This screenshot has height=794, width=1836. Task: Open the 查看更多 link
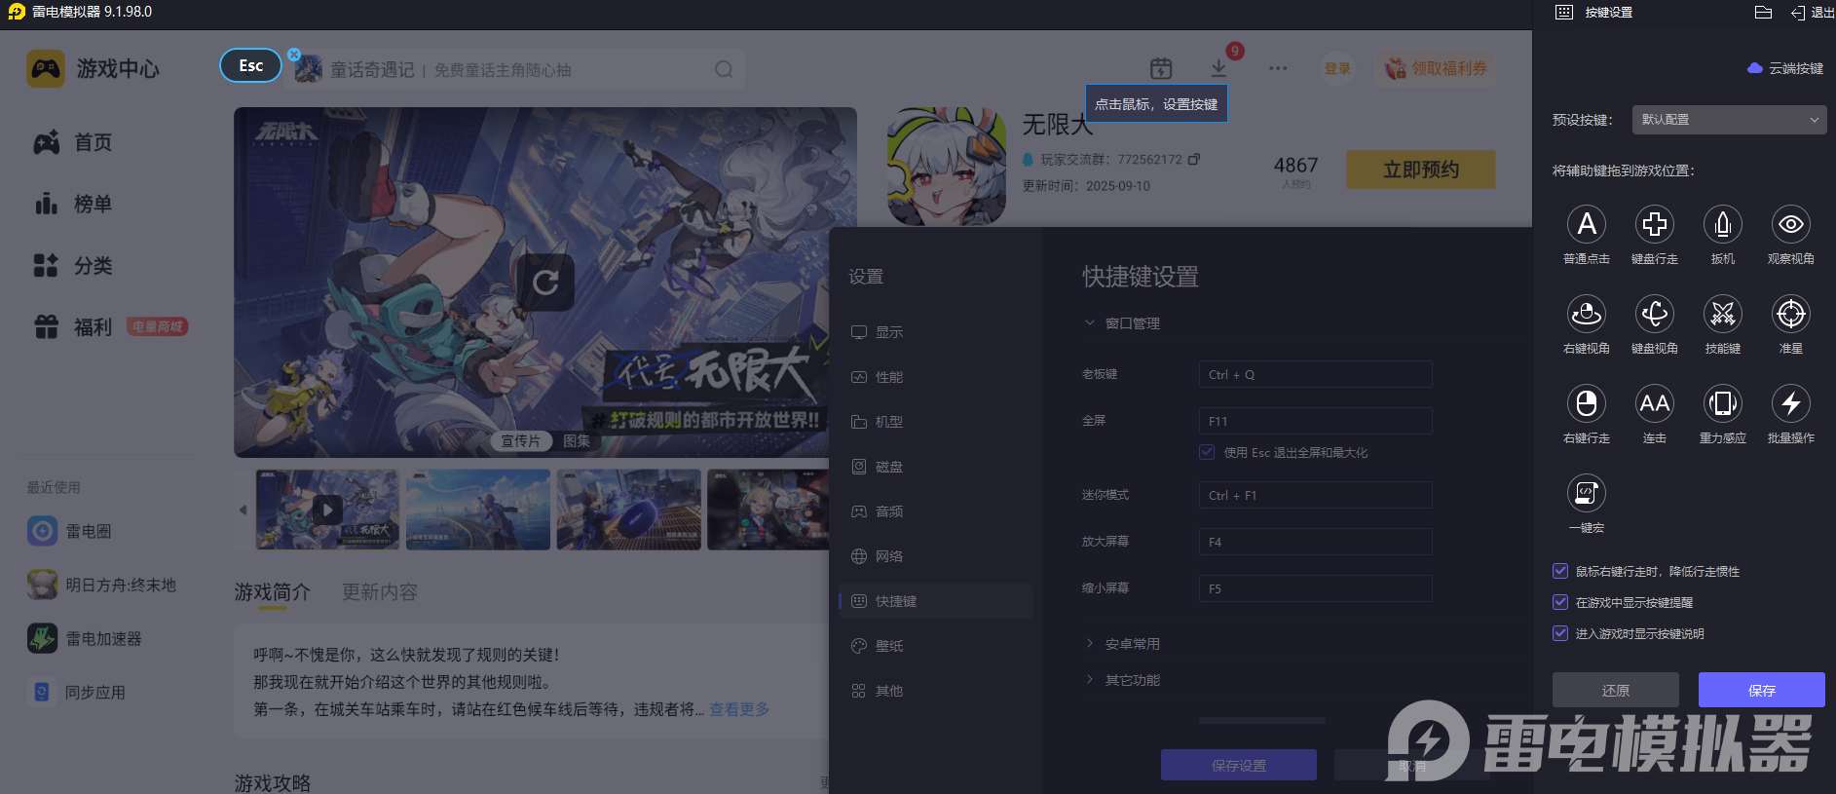739,709
